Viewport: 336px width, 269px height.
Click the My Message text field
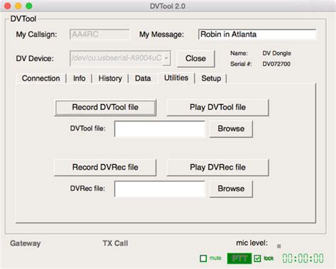coord(257,35)
